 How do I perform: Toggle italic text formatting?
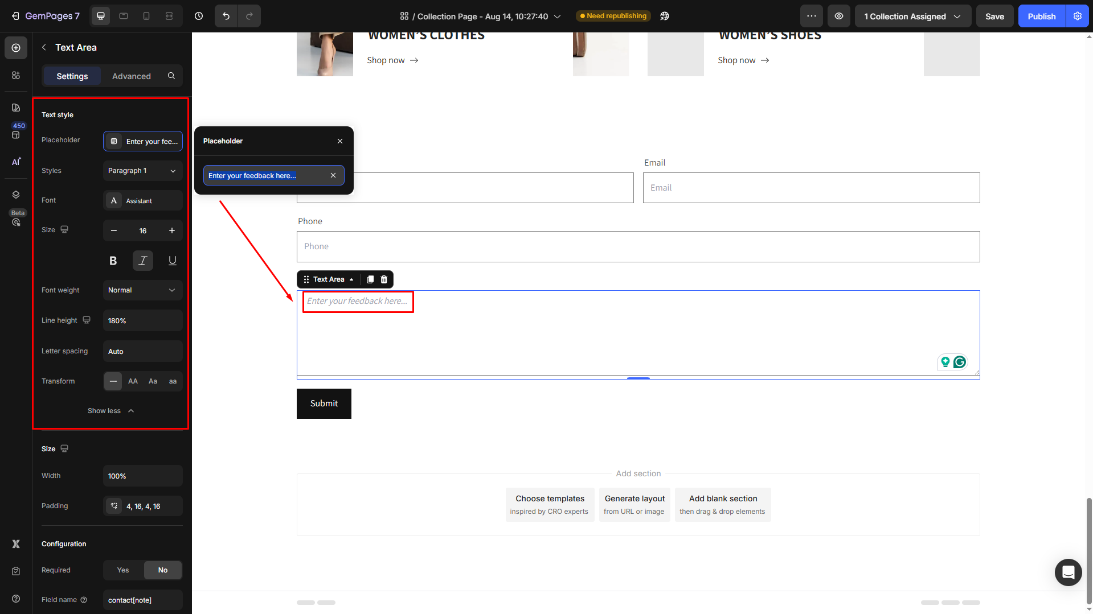point(143,261)
